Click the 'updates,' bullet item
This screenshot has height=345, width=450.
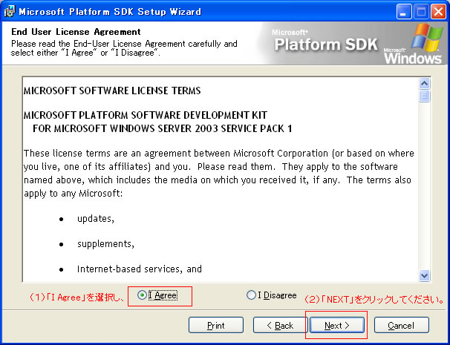click(96, 219)
